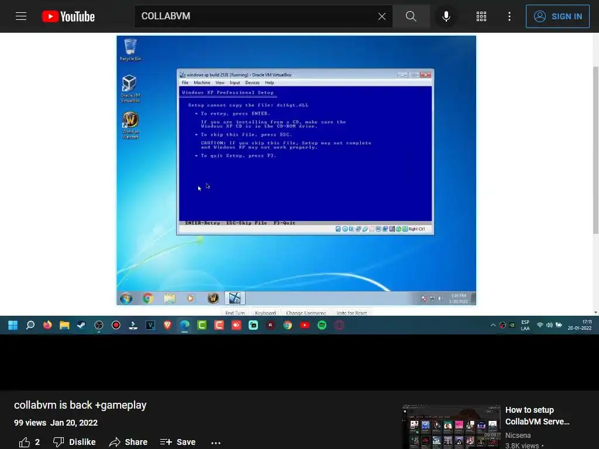Click 'ENTER=Retry' text in XP setup

pos(202,223)
